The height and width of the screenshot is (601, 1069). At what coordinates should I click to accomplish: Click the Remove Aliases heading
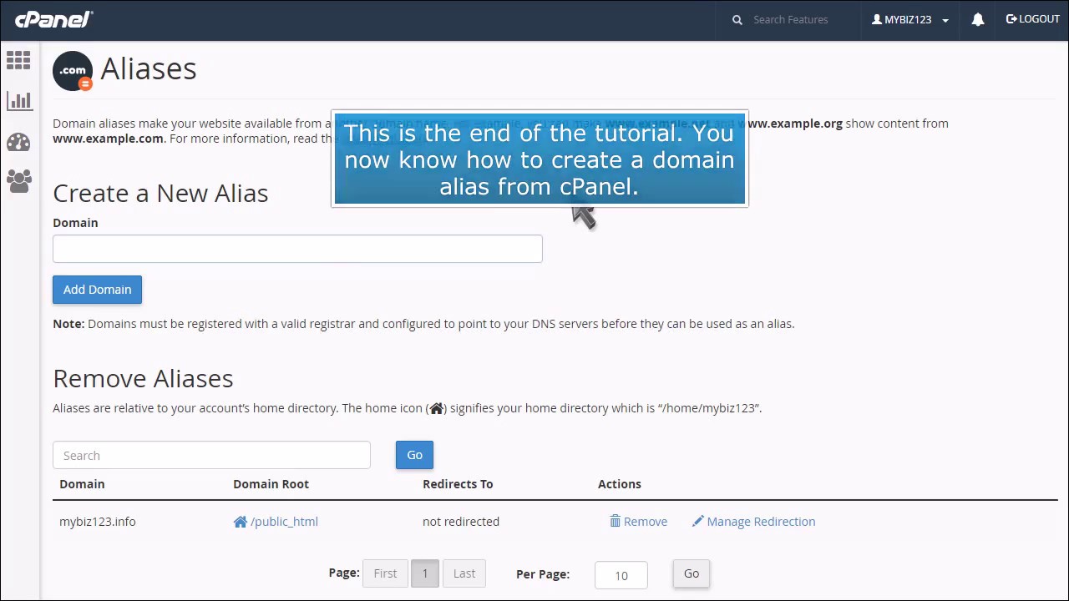[x=143, y=378]
